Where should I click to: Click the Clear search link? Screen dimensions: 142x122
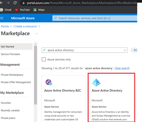122,68
